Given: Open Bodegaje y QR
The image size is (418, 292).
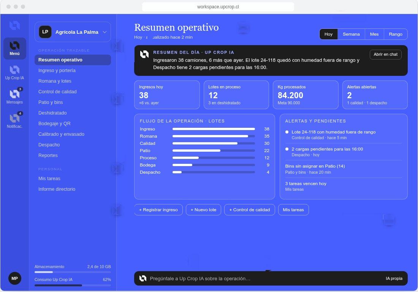Looking at the screenshot, I should 73,124.
